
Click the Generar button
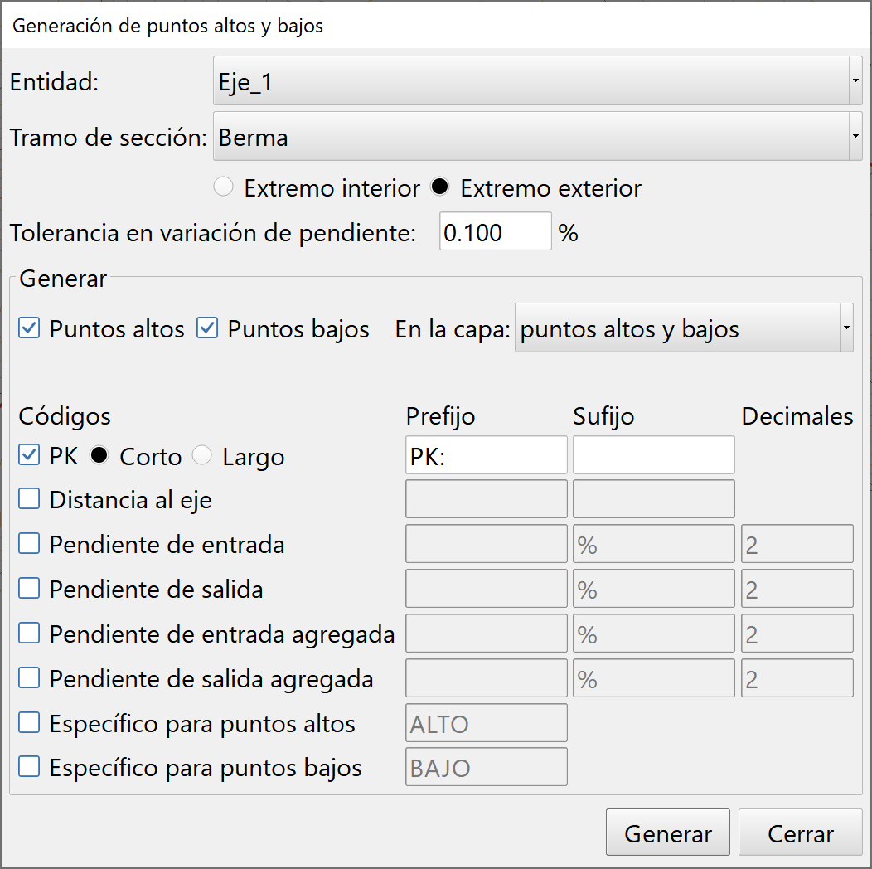667,833
